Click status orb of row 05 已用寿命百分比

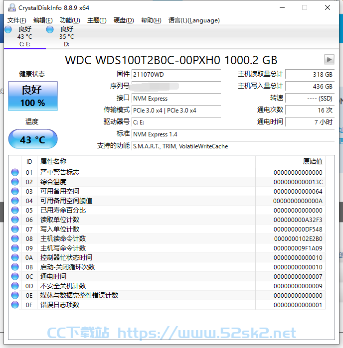pos(15,210)
